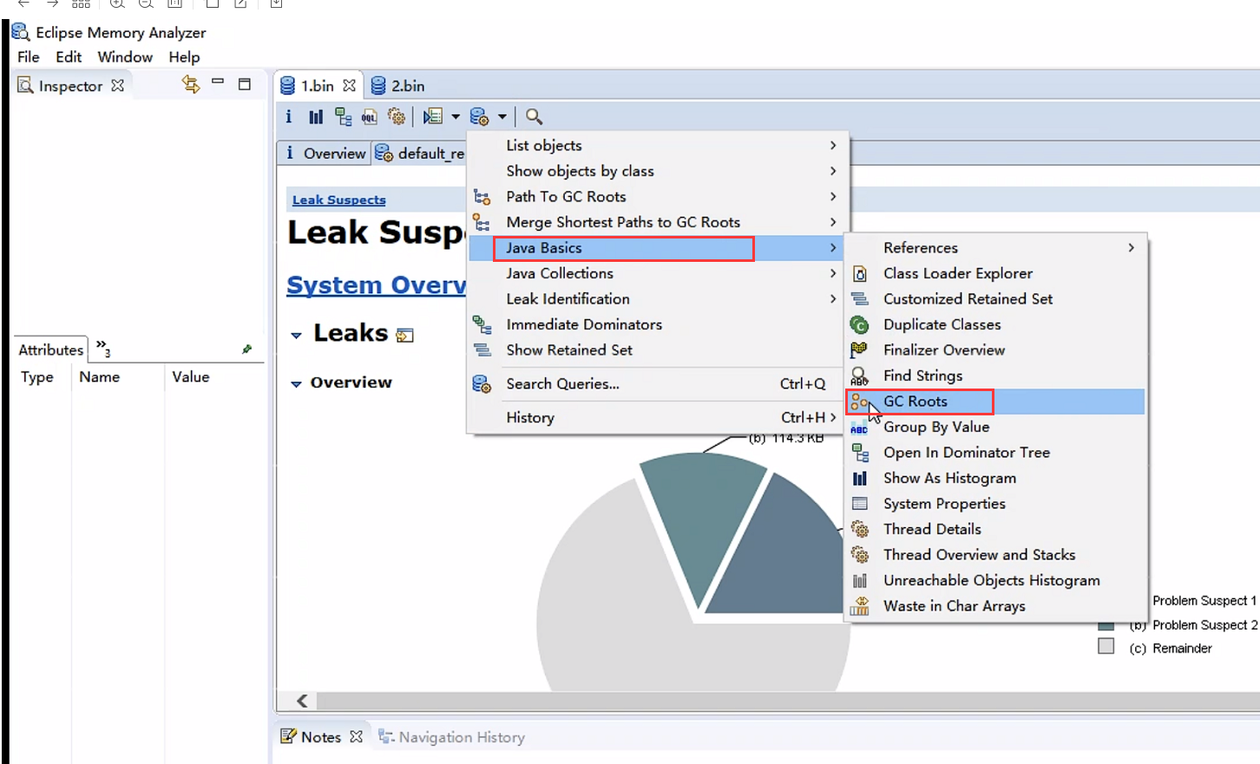
Task: Click the Waste in Char Arrays icon
Action: 860,606
